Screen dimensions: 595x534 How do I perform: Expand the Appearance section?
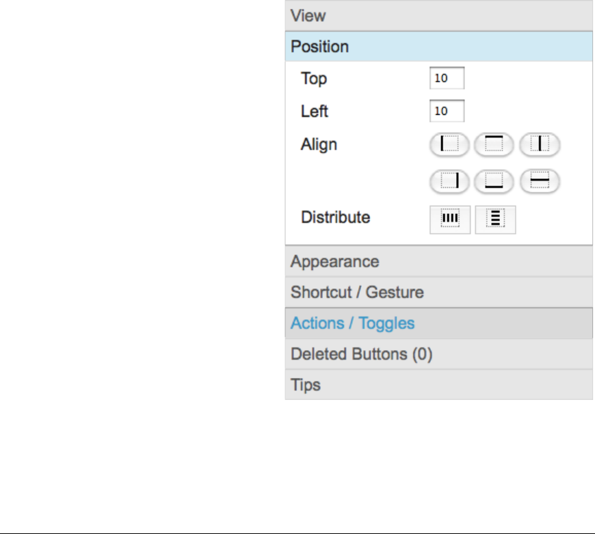(x=438, y=262)
